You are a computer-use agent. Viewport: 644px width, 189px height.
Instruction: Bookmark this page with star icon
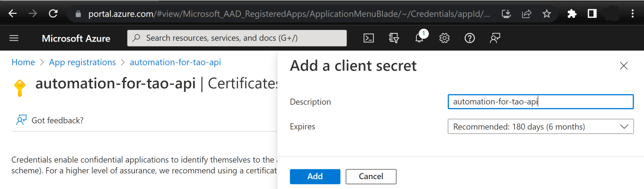547,14
